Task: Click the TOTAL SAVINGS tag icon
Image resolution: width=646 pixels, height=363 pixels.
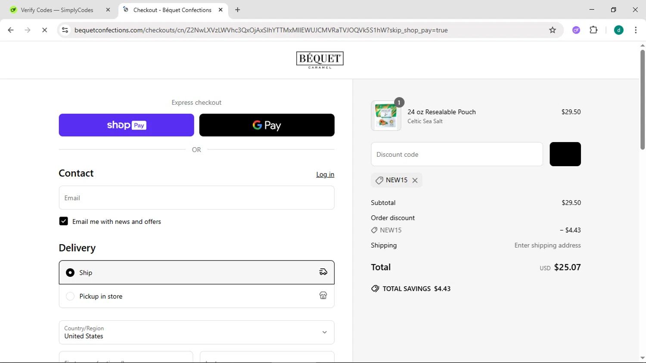Action: (x=375, y=289)
